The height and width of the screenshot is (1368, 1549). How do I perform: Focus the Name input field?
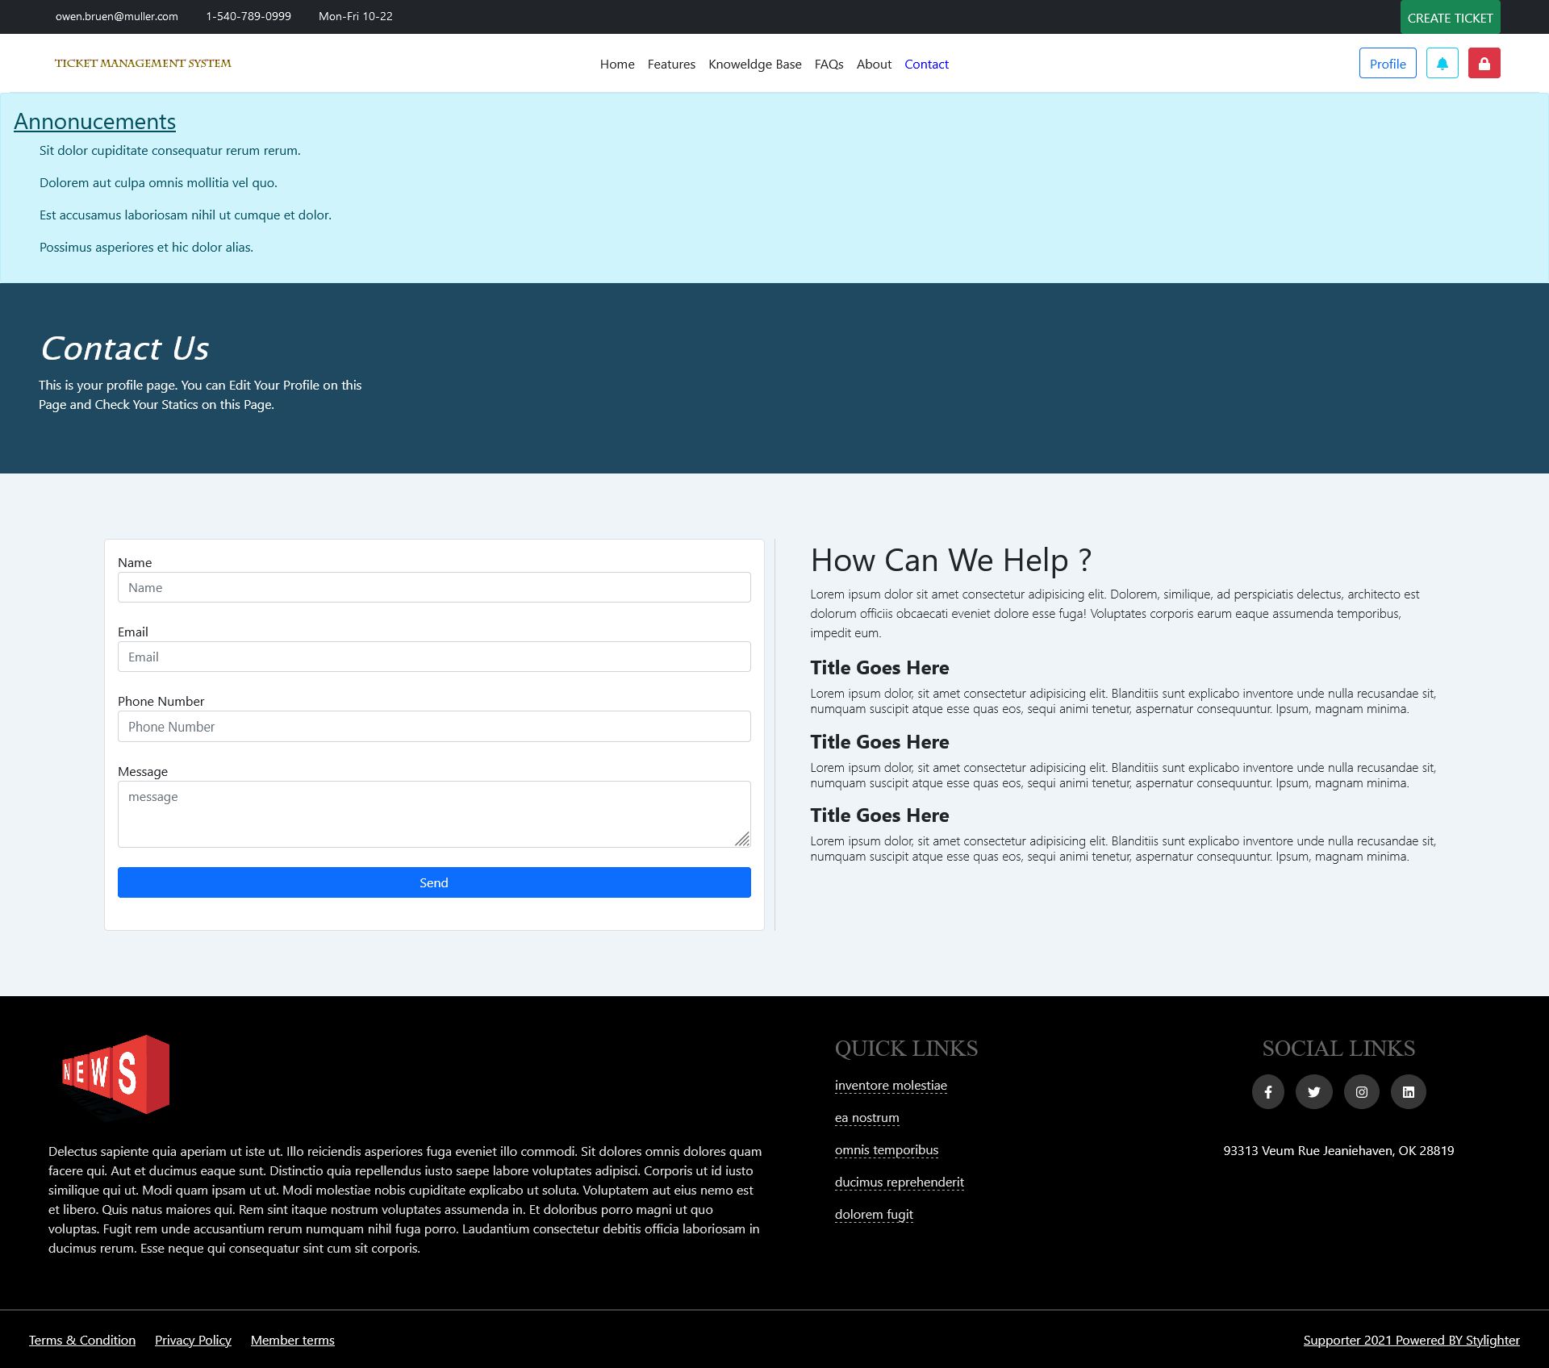(x=434, y=587)
